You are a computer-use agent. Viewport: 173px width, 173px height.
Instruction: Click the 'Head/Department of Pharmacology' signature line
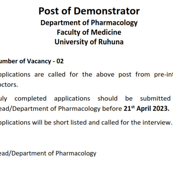[x=48, y=154]
